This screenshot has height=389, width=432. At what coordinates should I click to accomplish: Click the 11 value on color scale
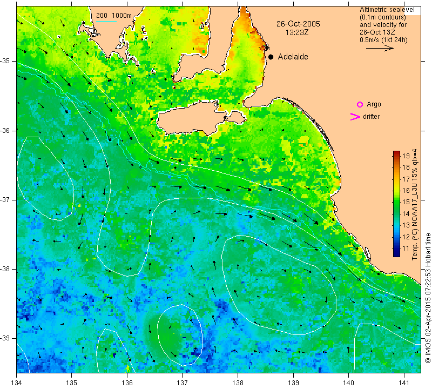(406, 249)
